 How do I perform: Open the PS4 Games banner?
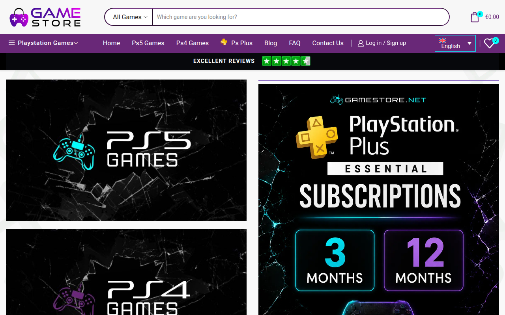coord(126,272)
